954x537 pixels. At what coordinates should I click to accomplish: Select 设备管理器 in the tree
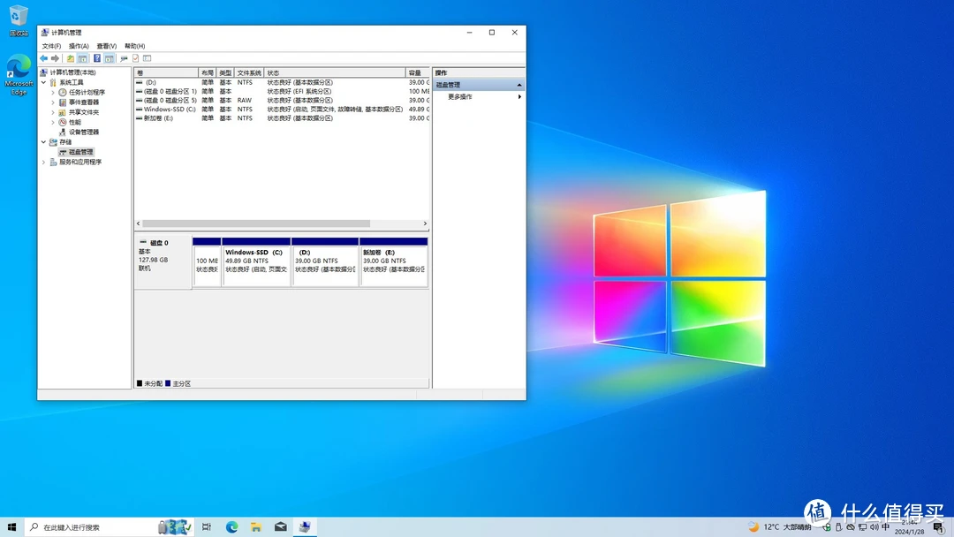pyautogui.click(x=84, y=132)
